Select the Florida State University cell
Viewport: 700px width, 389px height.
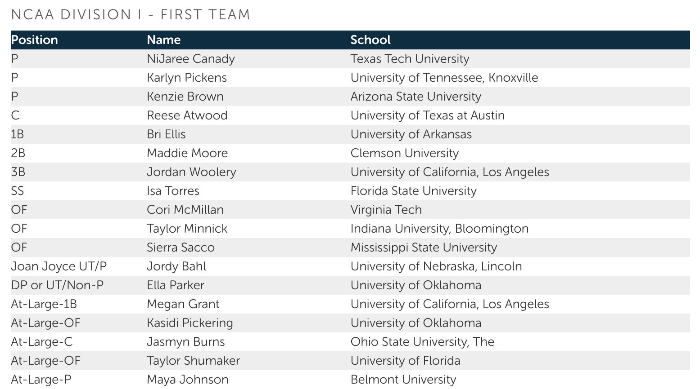tap(413, 191)
